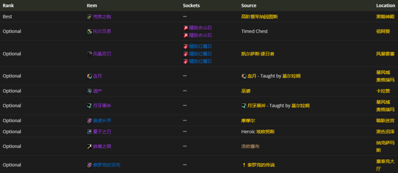Click the 遗产 item icon

[89, 91]
